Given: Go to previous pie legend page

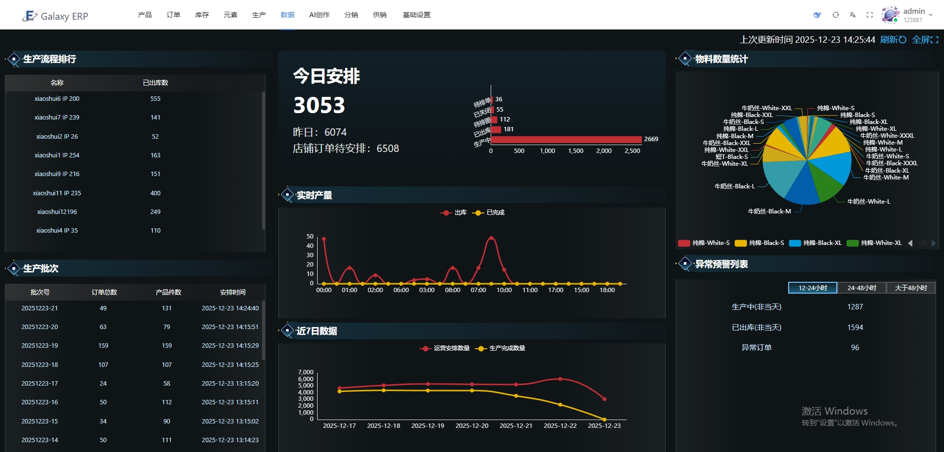Looking at the screenshot, I should coord(910,243).
